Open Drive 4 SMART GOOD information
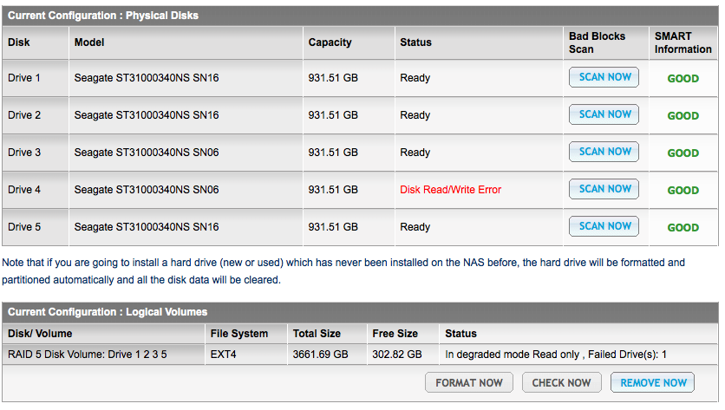725x410 pixels. [x=683, y=191]
